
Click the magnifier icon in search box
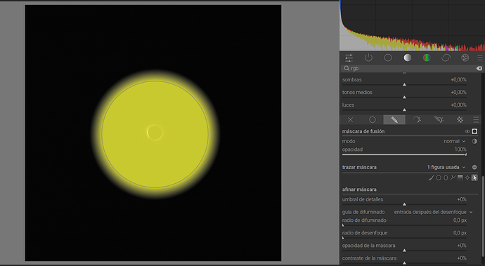point(347,68)
